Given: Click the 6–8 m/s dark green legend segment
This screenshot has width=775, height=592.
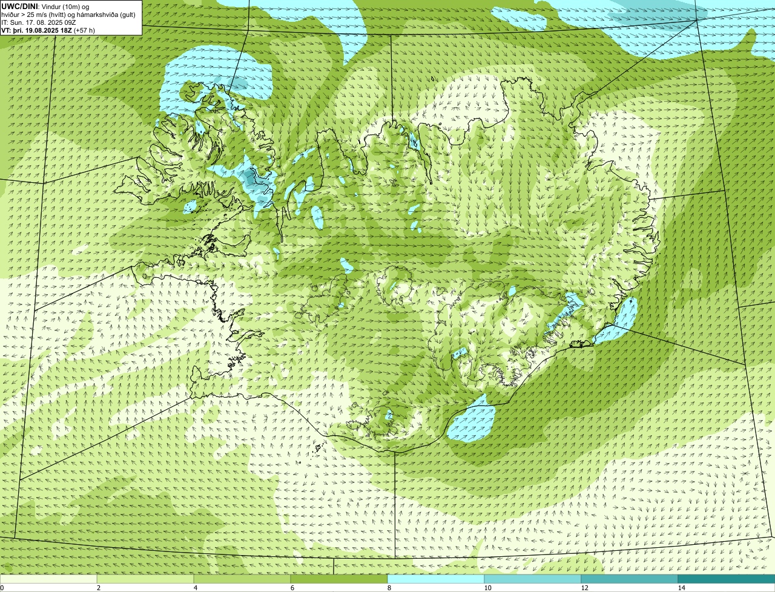Looking at the screenshot, I should 339,579.
